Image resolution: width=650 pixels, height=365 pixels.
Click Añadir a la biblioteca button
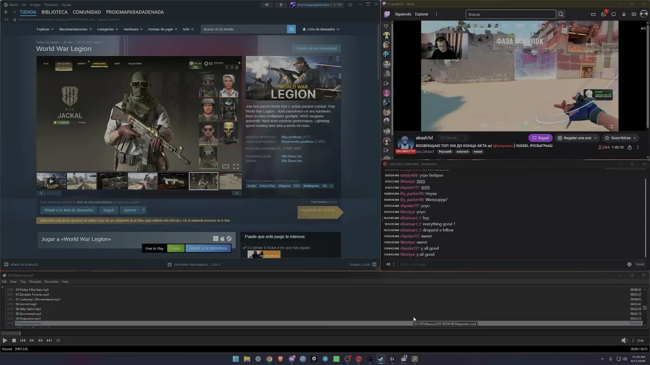(208, 248)
